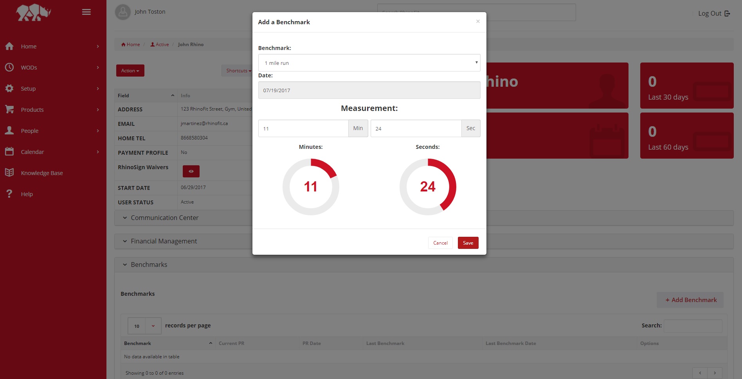Open the sidebar hamburger menu
This screenshot has width=742, height=379.
pyautogui.click(x=86, y=12)
